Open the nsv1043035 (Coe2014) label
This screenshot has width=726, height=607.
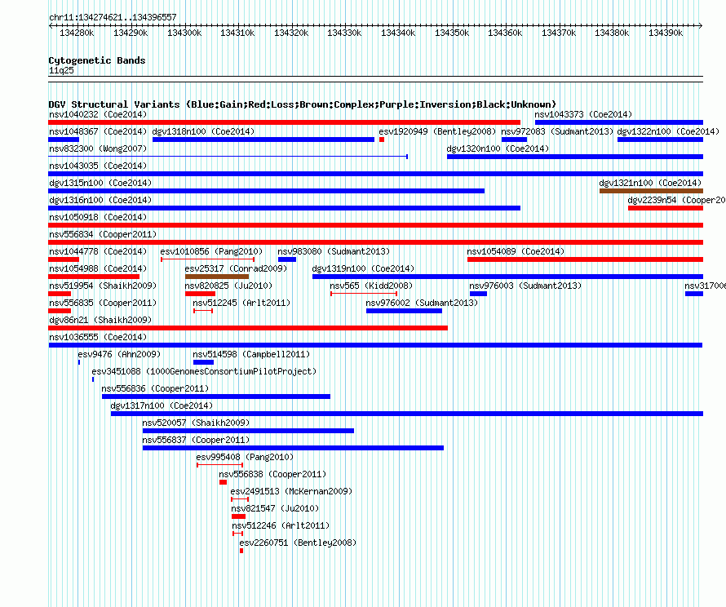(98, 166)
